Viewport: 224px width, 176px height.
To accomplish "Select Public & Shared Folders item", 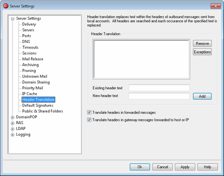I will coord(43,111).
